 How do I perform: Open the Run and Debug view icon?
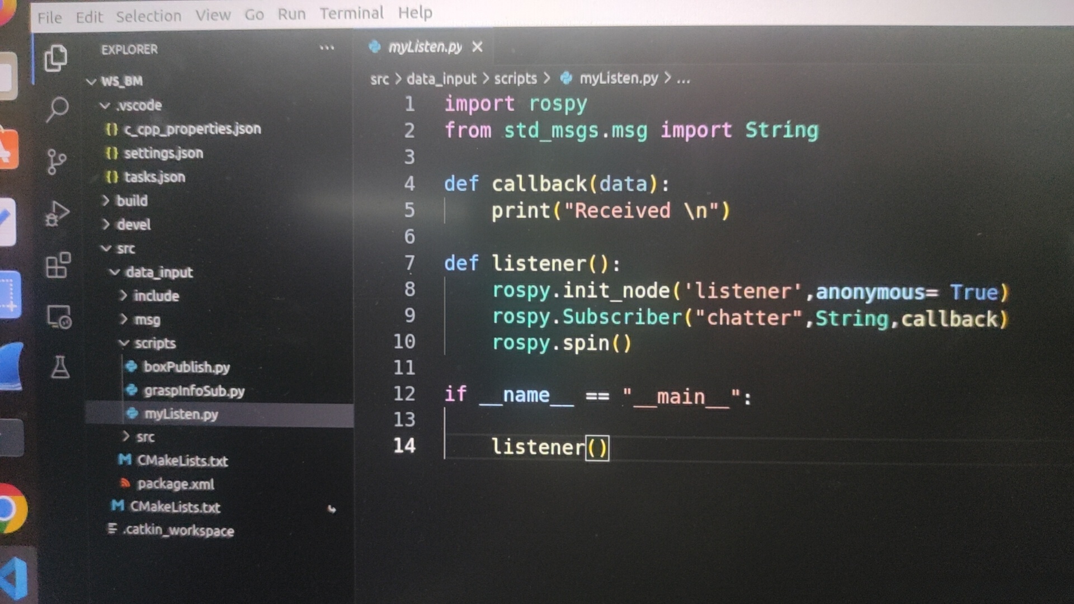pyautogui.click(x=57, y=213)
